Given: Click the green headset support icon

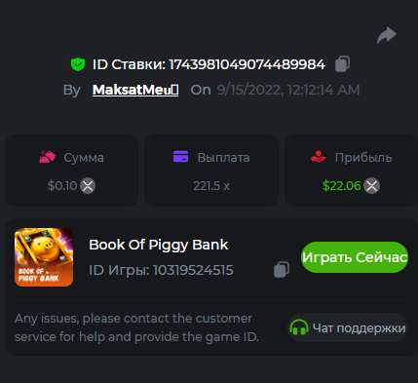Looking at the screenshot, I should click(x=299, y=327).
